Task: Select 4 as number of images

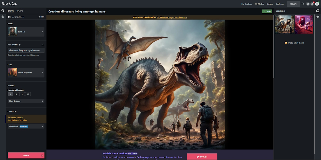Action: (x=16, y=94)
